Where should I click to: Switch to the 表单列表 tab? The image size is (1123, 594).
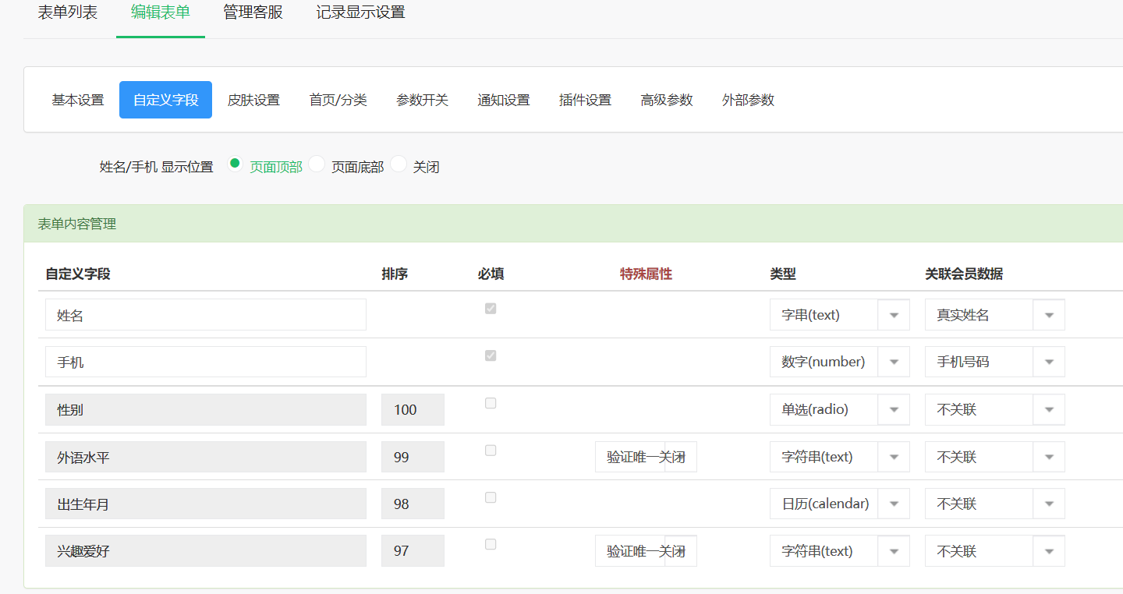pos(68,12)
